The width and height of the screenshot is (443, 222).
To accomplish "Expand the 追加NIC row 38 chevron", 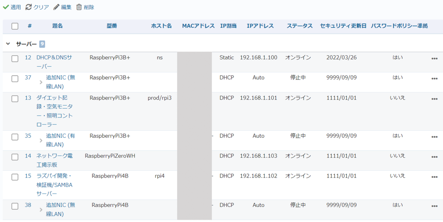I will (41, 209).
